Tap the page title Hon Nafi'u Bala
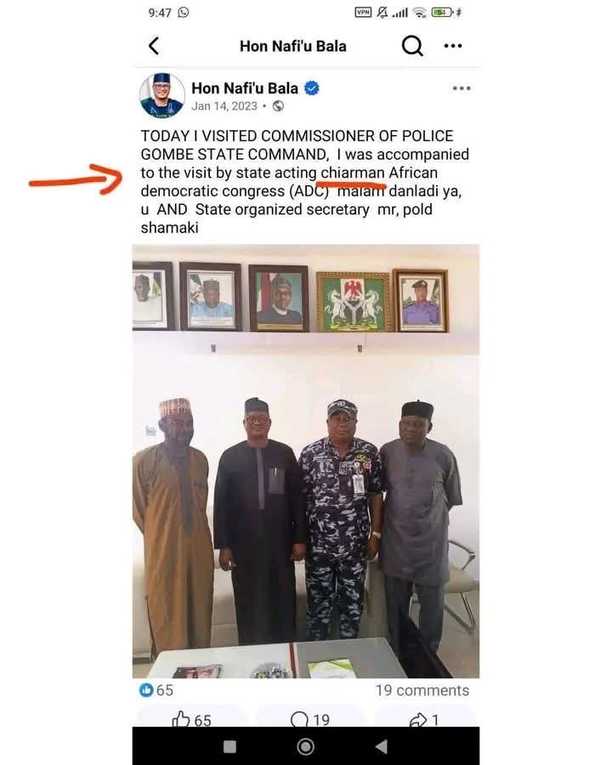This screenshot has width=612, height=765. [x=293, y=46]
